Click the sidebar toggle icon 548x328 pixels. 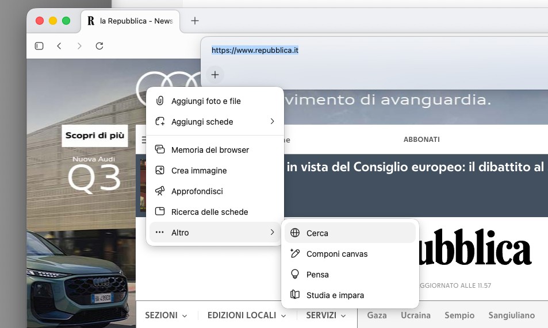[39, 46]
